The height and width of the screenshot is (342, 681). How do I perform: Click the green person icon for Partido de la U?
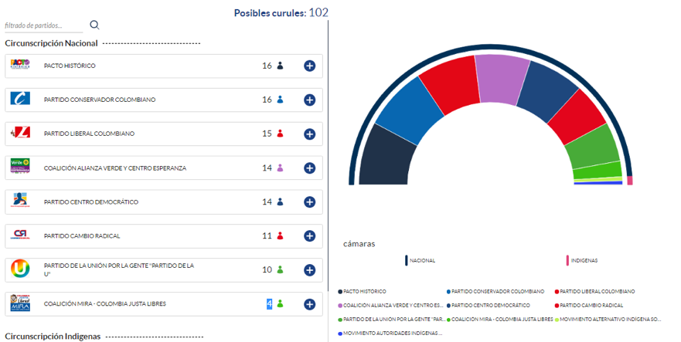(280, 269)
